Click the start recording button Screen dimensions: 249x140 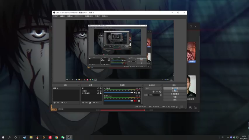pyautogui.click(x=175, y=91)
